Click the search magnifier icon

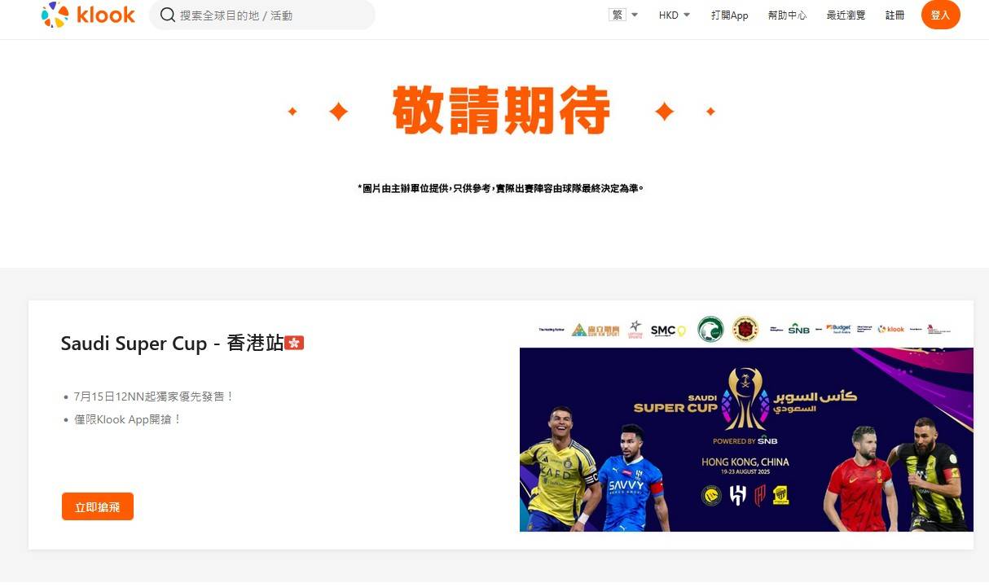tap(168, 15)
